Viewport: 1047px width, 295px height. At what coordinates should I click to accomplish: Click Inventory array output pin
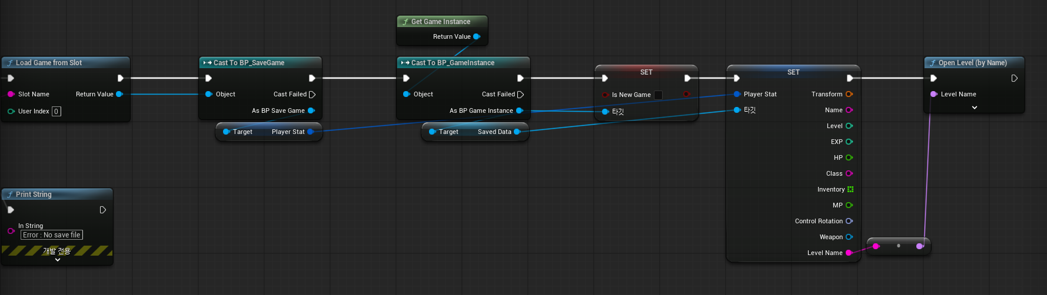850,189
